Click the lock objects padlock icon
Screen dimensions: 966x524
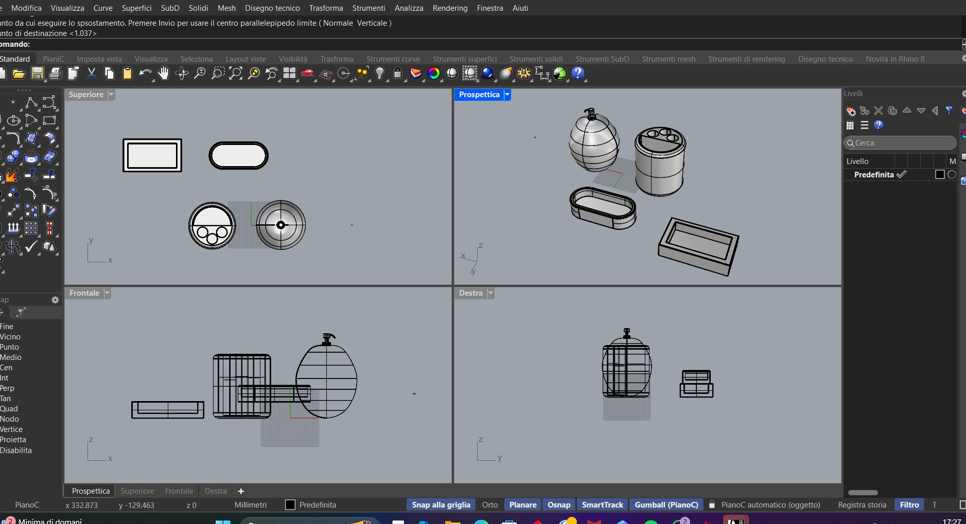(x=398, y=74)
